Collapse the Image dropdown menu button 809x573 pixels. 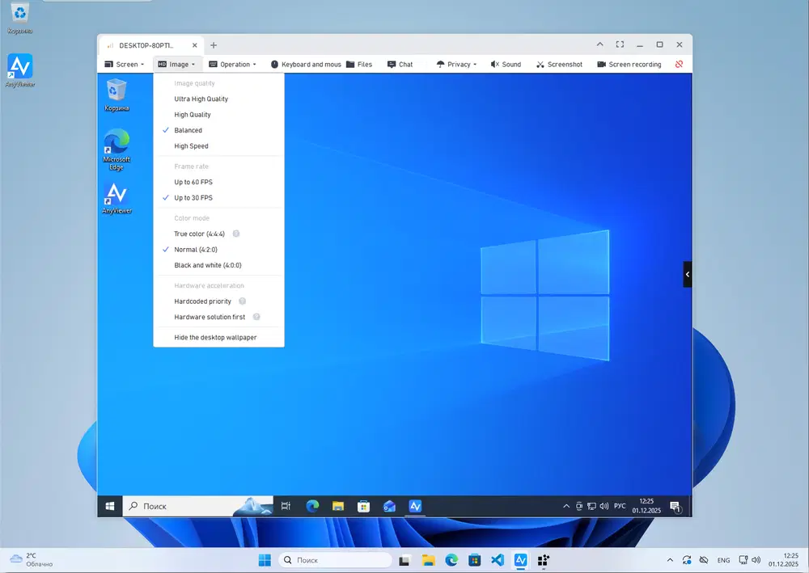pyautogui.click(x=176, y=65)
